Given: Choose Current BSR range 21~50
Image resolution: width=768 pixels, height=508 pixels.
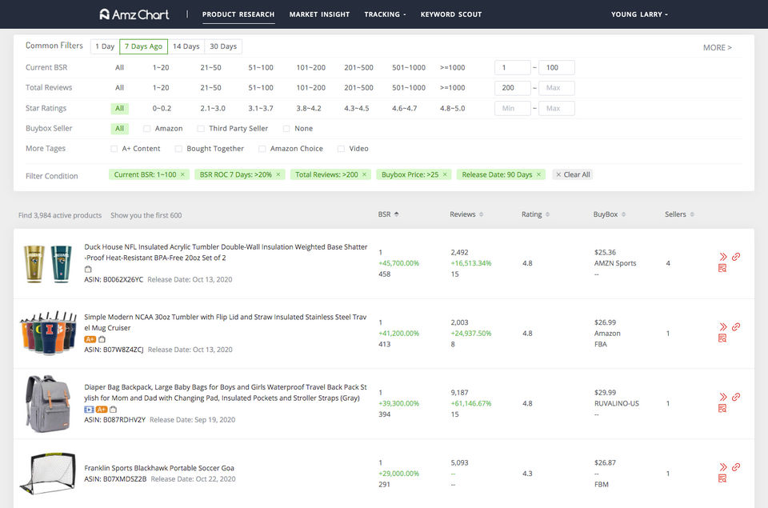Looking at the screenshot, I should click(x=210, y=68).
